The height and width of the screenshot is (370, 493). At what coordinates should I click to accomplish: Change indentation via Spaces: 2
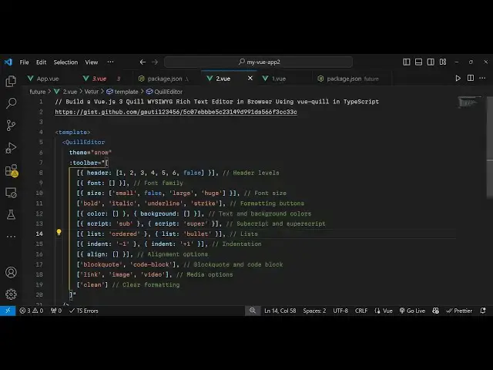pyautogui.click(x=314, y=311)
